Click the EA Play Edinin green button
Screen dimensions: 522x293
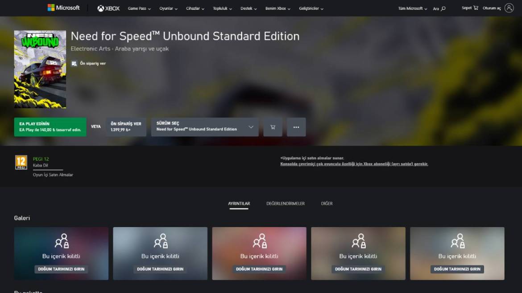50,127
